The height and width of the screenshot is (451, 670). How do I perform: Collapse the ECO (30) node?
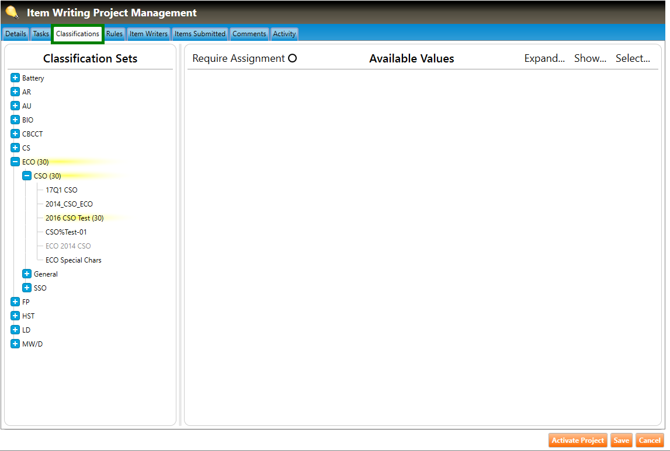(x=15, y=162)
